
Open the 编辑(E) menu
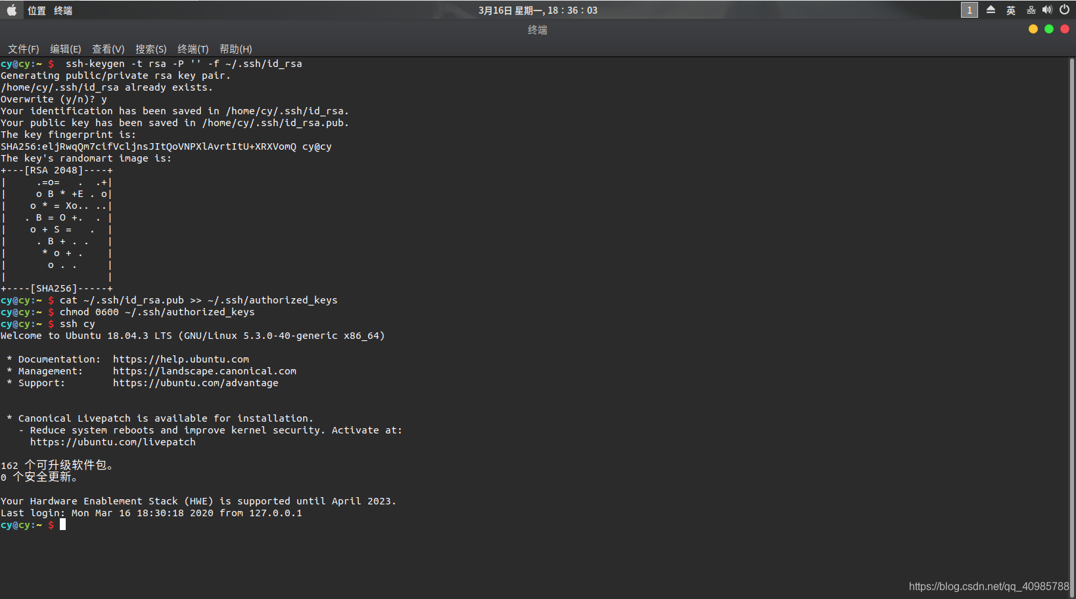(x=66, y=49)
